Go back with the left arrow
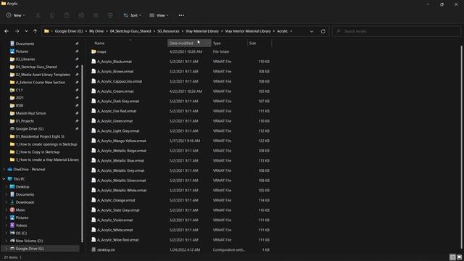464x261 pixels. click(x=7, y=31)
